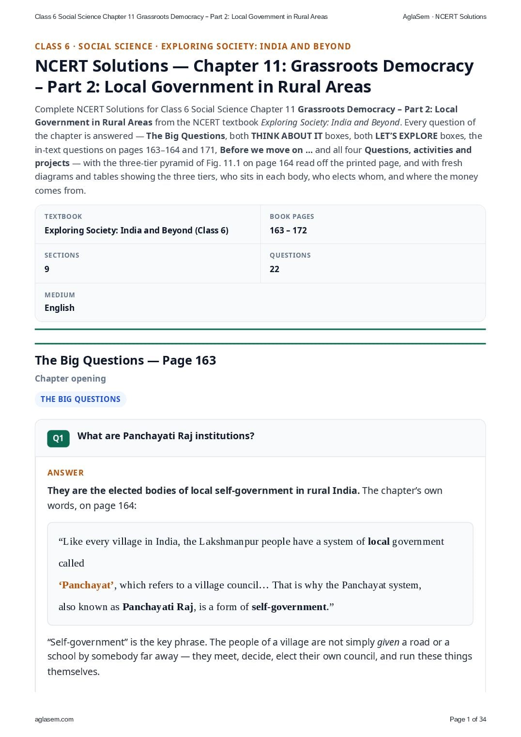Screen dimensions: 521x737
Task: Select the Page 1 of 34 footer indicator
Action: pyautogui.click(x=468, y=719)
